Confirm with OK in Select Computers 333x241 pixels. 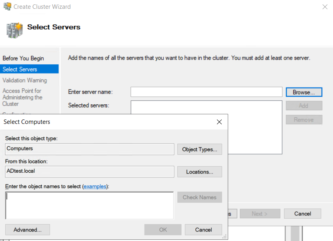pyautogui.click(x=163, y=230)
